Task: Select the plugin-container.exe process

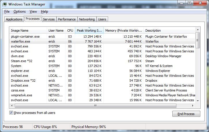Action: [102, 37]
